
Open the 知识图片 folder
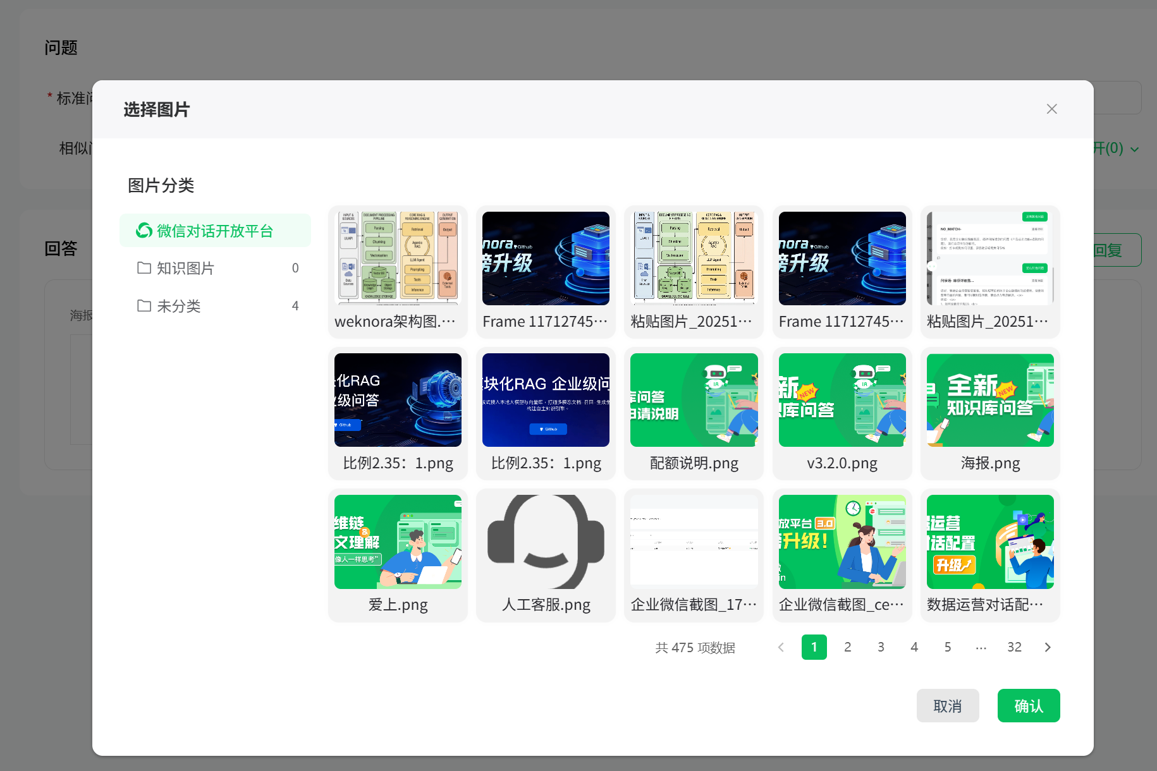(x=185, y=268)
